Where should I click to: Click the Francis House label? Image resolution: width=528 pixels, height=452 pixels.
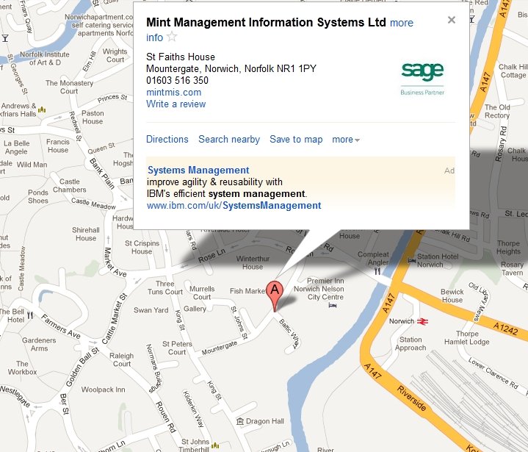58,146
